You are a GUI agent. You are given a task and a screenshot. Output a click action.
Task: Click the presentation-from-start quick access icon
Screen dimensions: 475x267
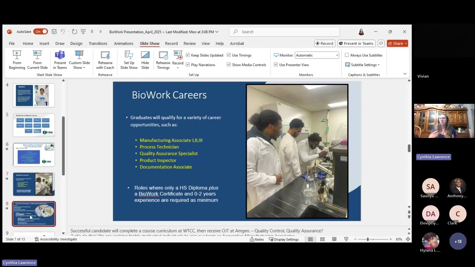pos(83,32)
